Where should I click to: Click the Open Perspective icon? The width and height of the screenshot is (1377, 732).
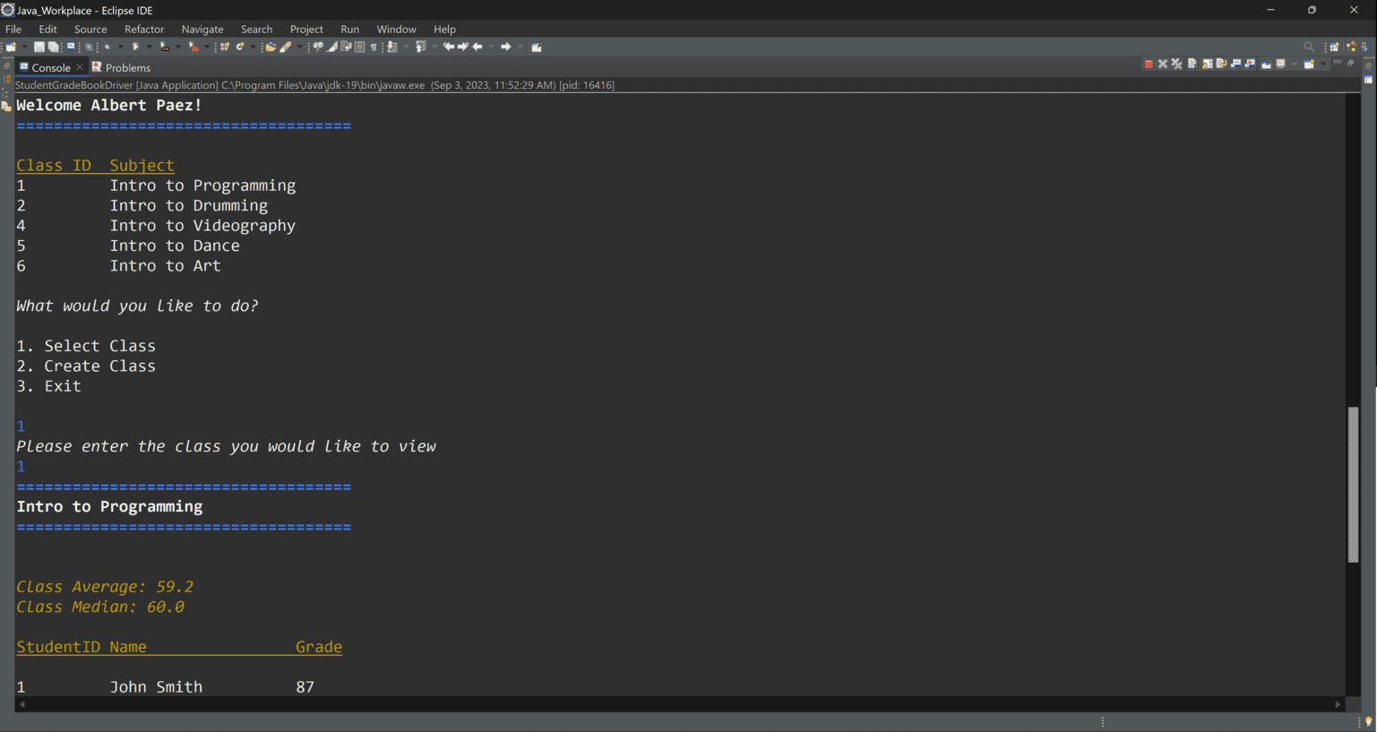1334,47
